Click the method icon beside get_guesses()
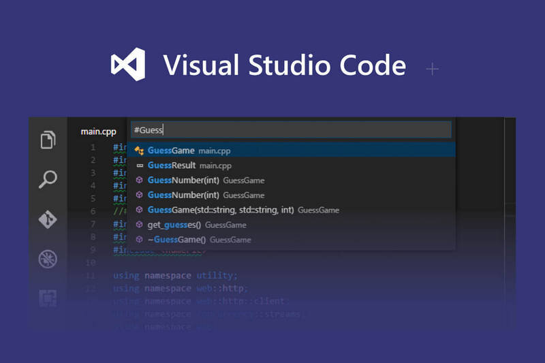 click(x=140, y=225)
